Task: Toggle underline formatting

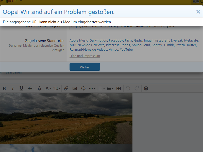Action: [x=21, y=88]
